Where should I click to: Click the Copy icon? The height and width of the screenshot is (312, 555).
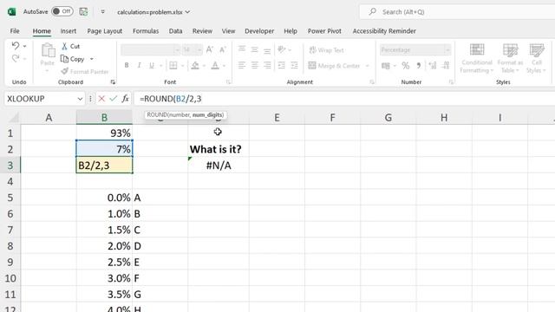pyautogui.click(x=64, y=59)
